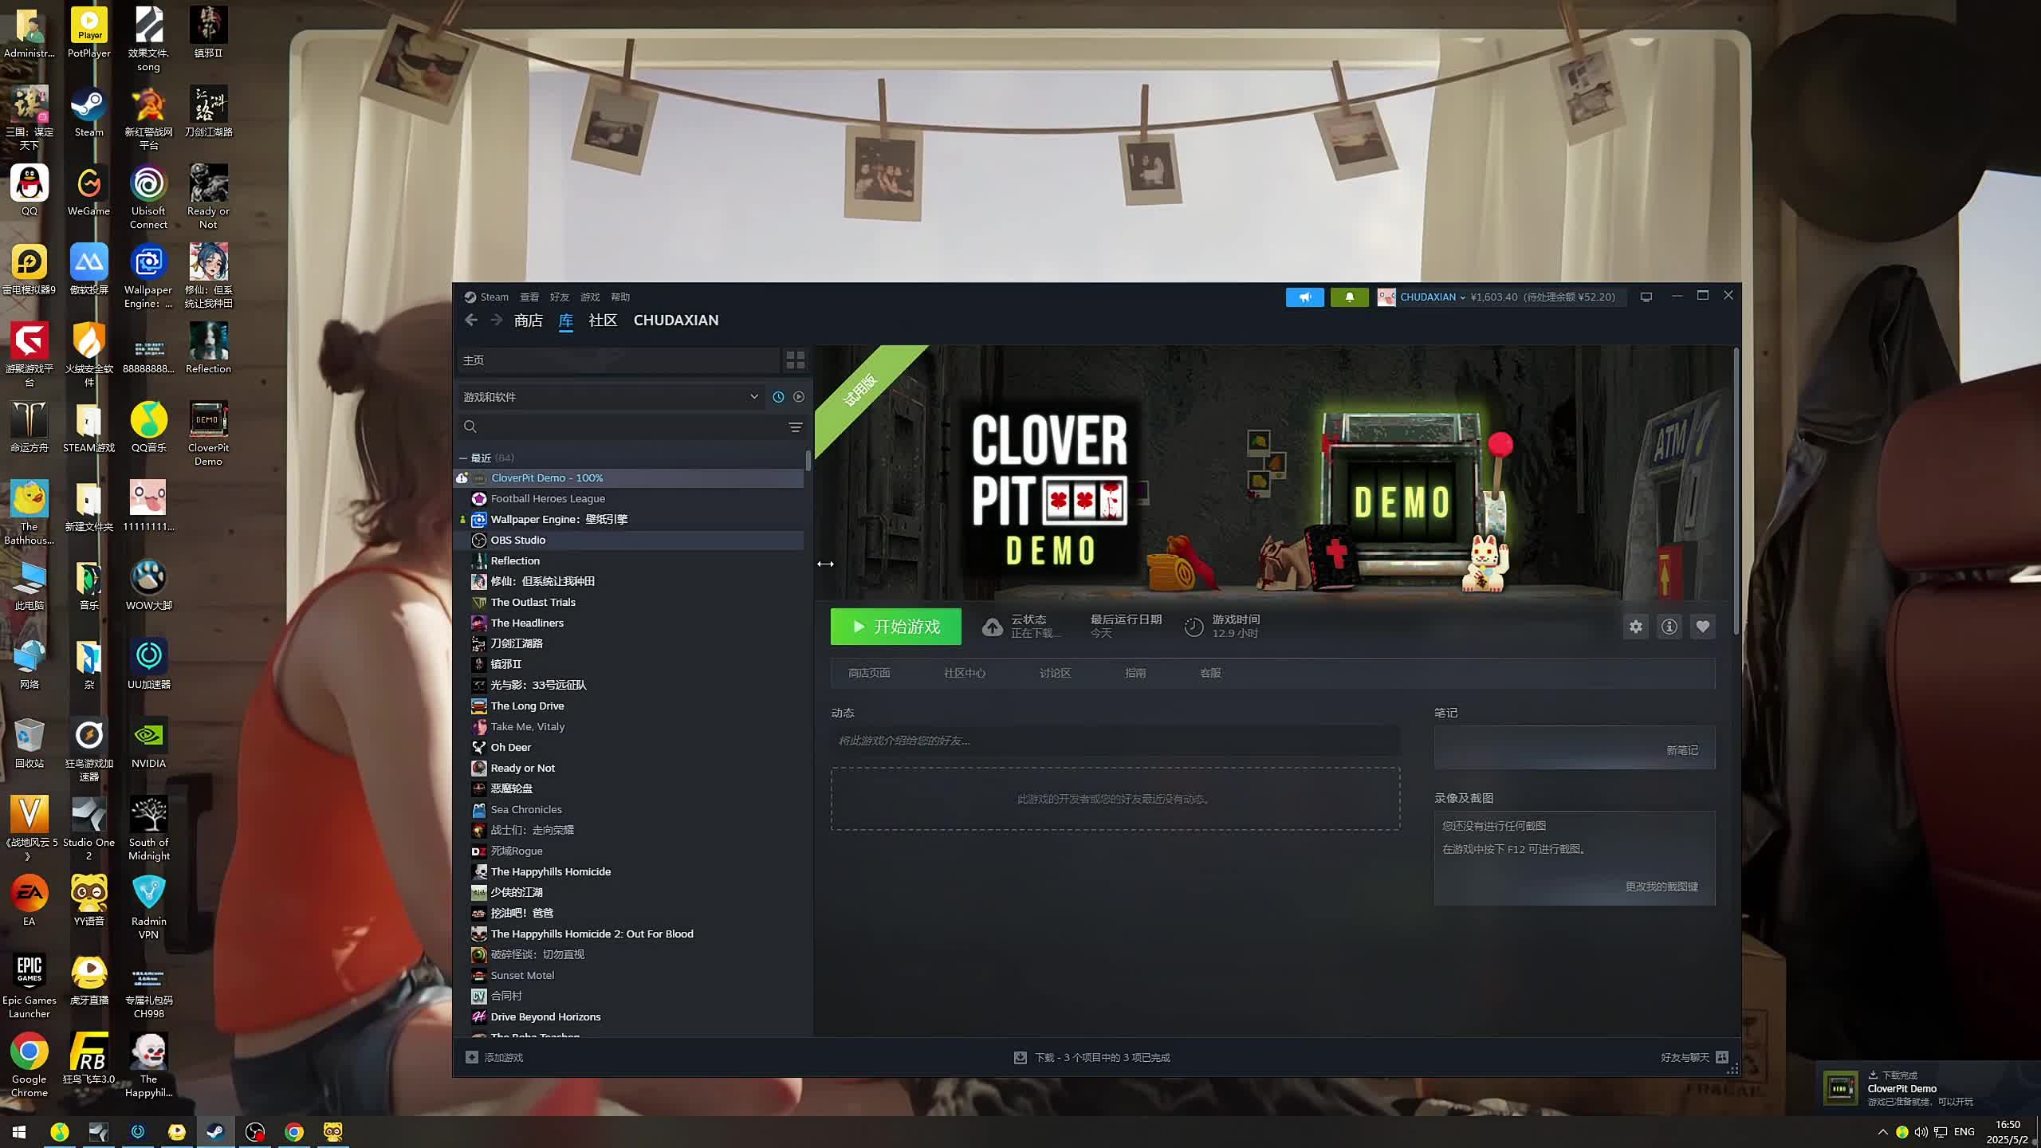This screenshot has width=2041, height=1148.
Task: Select OBS Studio in the game list
Action: [x=630, y=540]
